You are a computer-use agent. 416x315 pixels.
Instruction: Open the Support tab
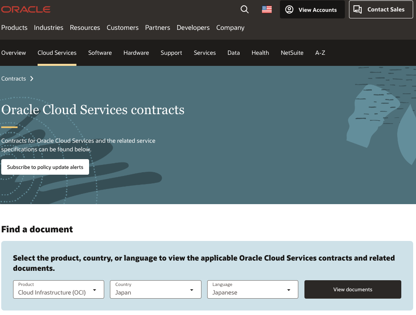171,53
